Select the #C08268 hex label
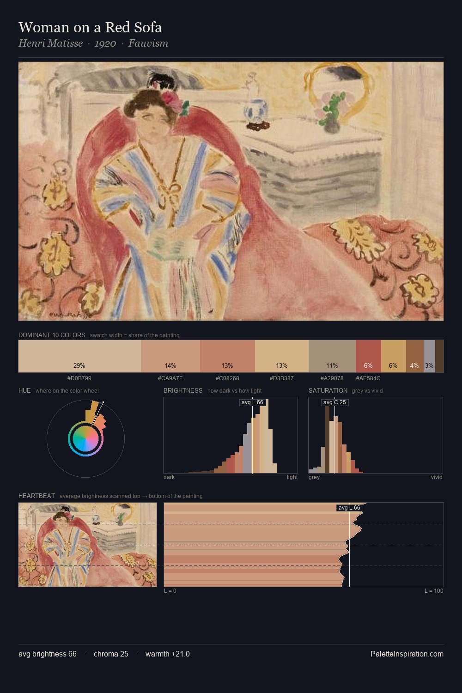The height and width of the screenshot is (693, 462). (227, 378)
